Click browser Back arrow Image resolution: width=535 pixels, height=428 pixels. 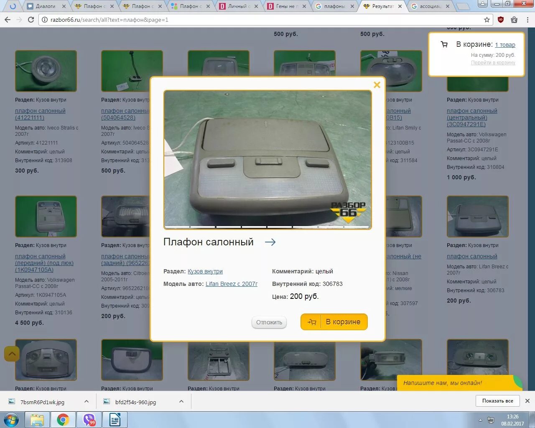tap(8, 20)
